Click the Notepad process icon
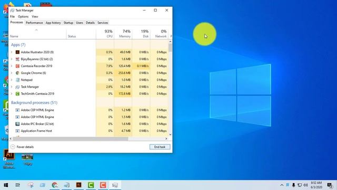The image size is (337, 190). 17,80
